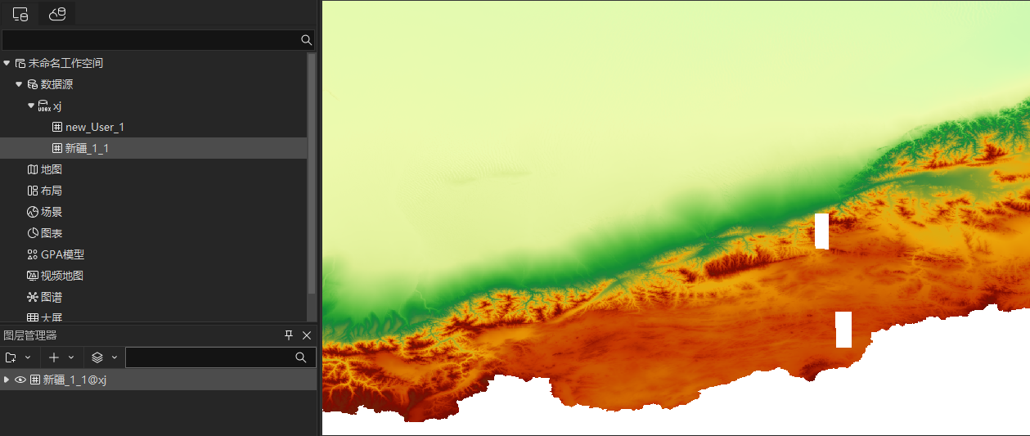Click the 视频地图 monitor icon

tap(33, 276)
